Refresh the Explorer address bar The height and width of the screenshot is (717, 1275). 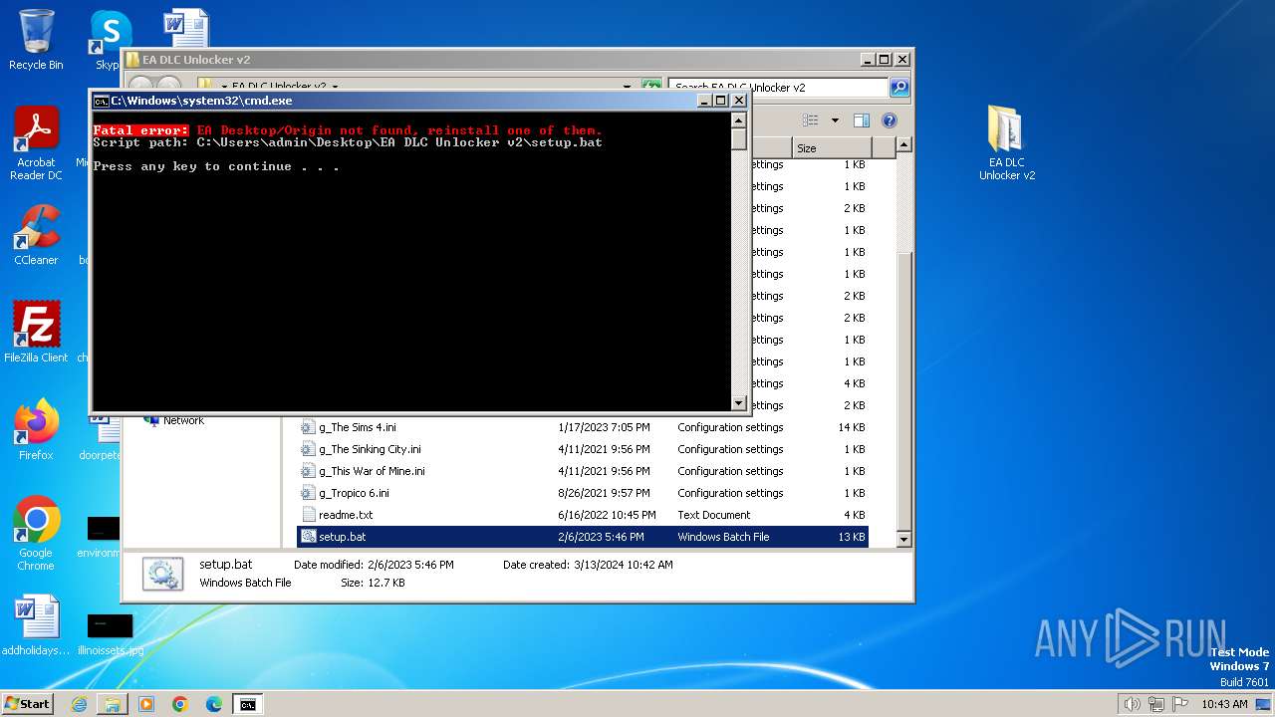coord(651,88)
